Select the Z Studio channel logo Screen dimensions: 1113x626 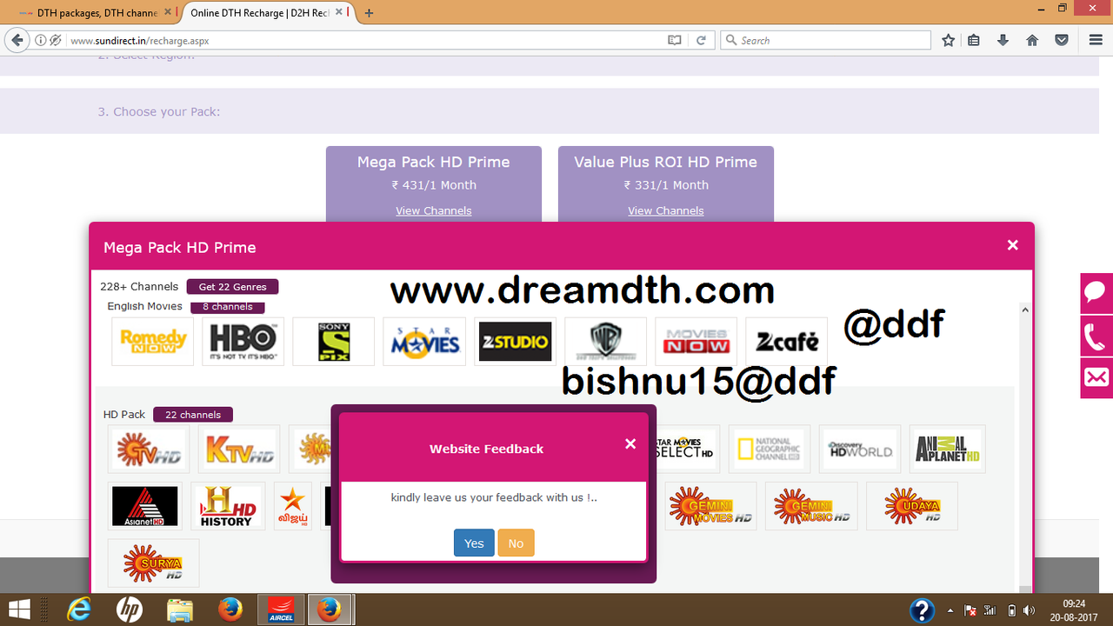point(515,341)
